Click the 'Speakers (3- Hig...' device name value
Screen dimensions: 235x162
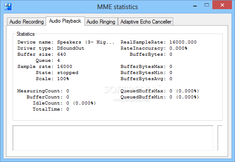[86, 42]
